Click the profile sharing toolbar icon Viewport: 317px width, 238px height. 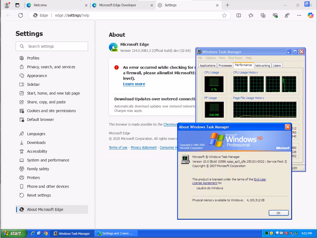point(287,15)
